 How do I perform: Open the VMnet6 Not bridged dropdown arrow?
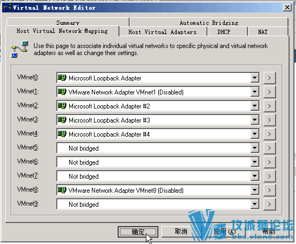click(x=254, y=162)
